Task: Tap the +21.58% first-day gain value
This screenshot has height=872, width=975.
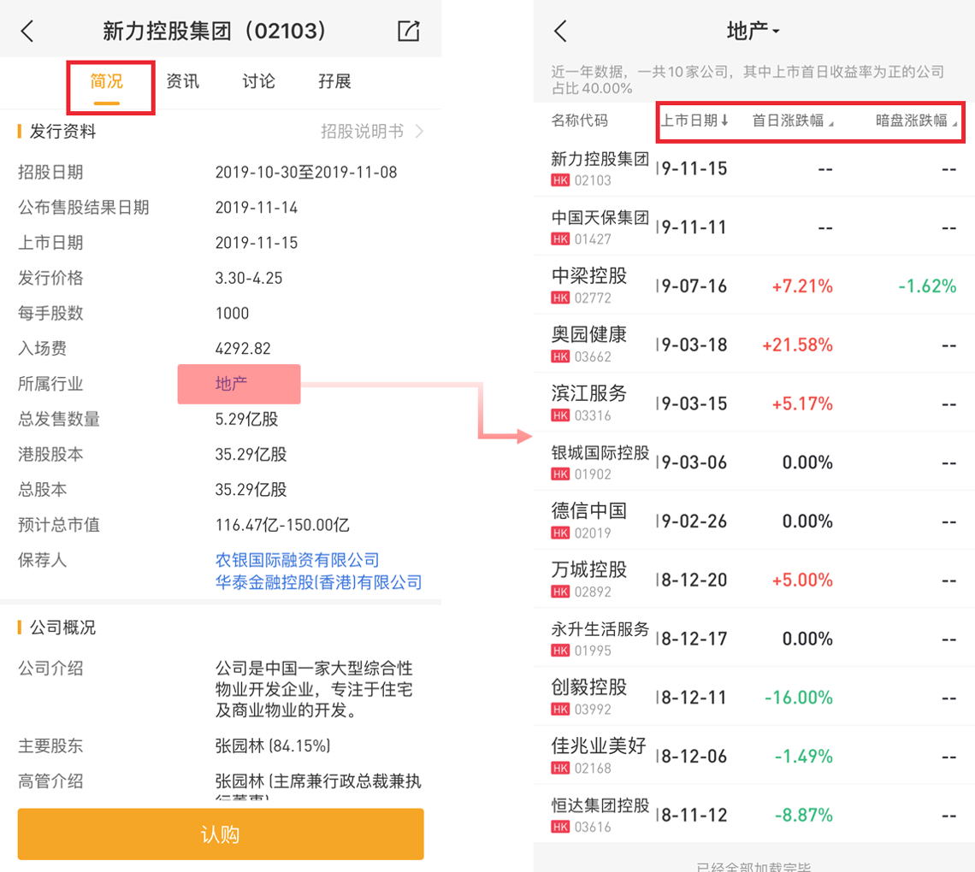Action: click(797, 345)
